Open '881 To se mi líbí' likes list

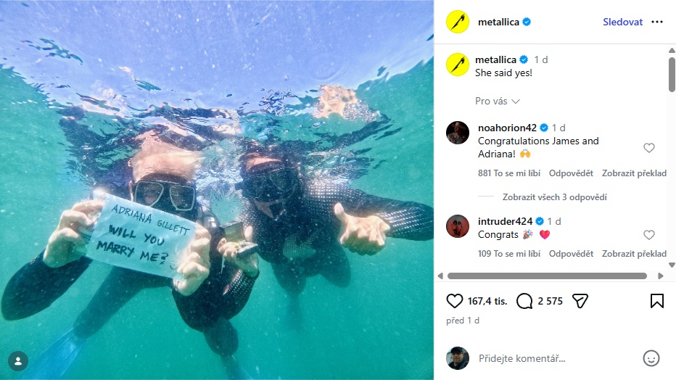click(508, 173)
